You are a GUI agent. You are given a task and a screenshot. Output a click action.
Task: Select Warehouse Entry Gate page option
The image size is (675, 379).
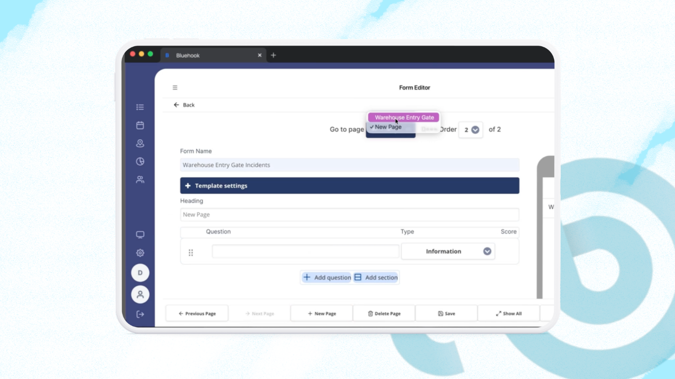pyautogui.click(x=404, y=117)
